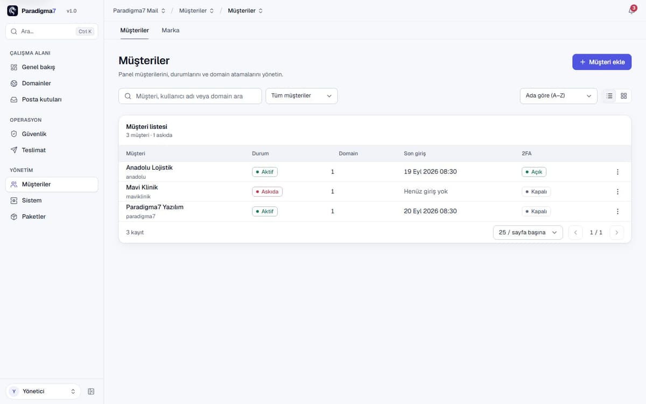
Task: Open row actions for Anadolu Lojistik
Action: (x=617, y=172)
